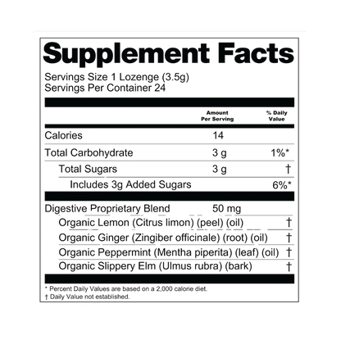Viewport: 341px width, 340px height.
Task: Click Includes 3g Added Sugars text
Action: click(130, 184)
